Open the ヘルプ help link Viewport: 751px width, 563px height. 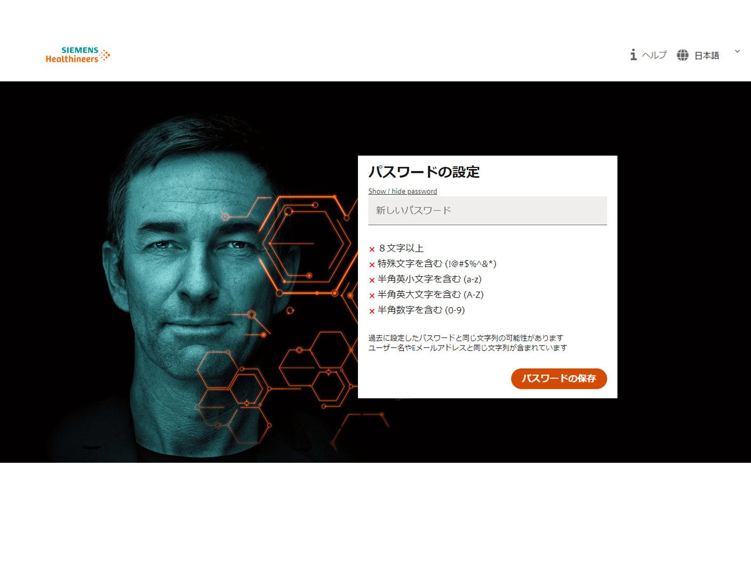click(654, 55)
